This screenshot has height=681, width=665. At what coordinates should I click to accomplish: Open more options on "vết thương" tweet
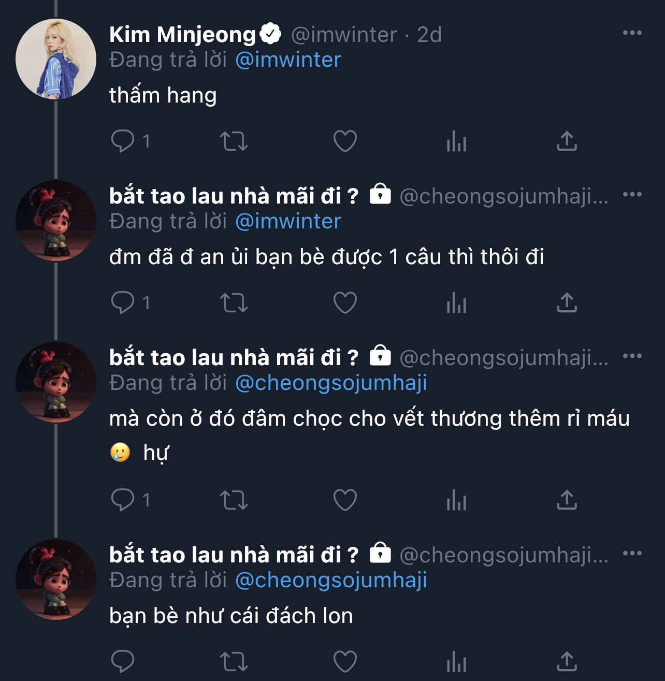632,356
